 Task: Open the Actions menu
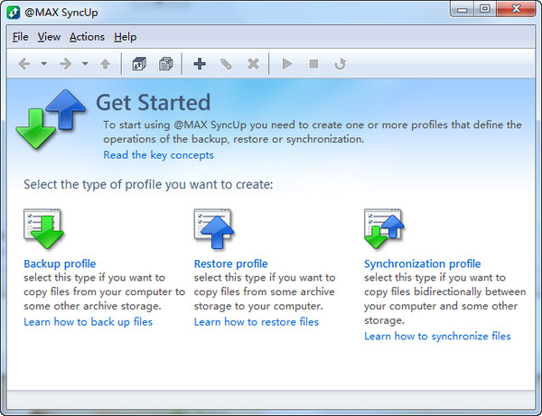[87, 37]
